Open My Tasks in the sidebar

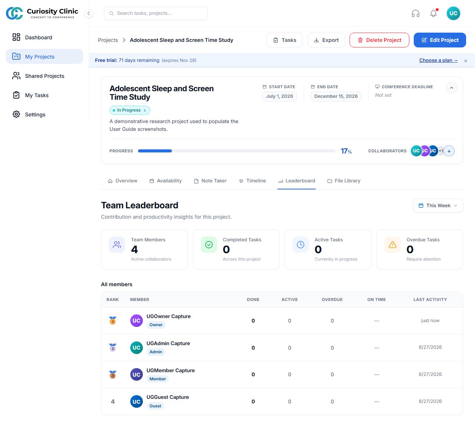click(45, 95)
